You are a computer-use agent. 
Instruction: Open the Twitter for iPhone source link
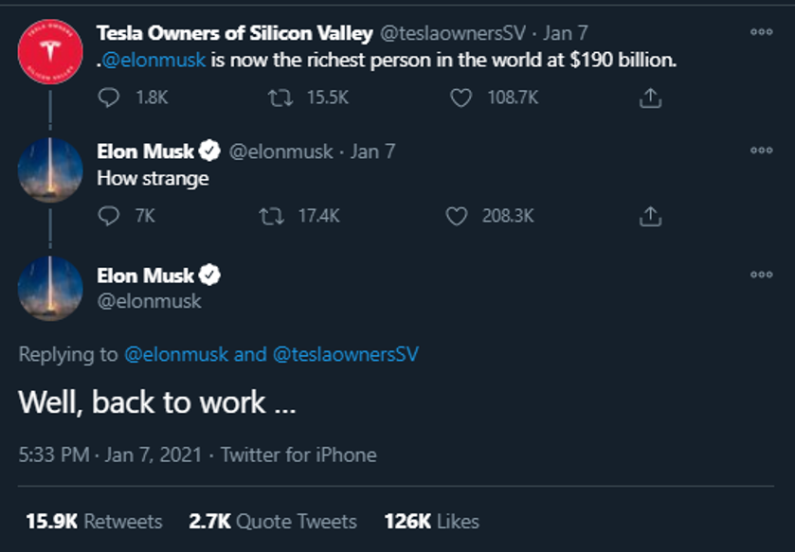click(298, 455)
